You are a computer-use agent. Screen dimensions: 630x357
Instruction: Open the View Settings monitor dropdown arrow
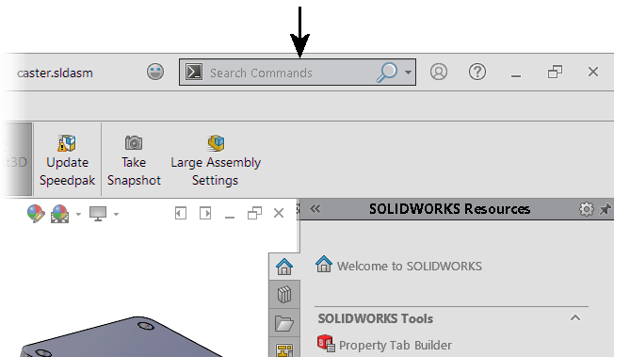click(116, 214)
